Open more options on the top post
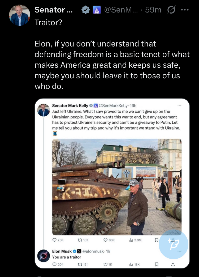Screen dimensions: 199x277 pos(185,10)
